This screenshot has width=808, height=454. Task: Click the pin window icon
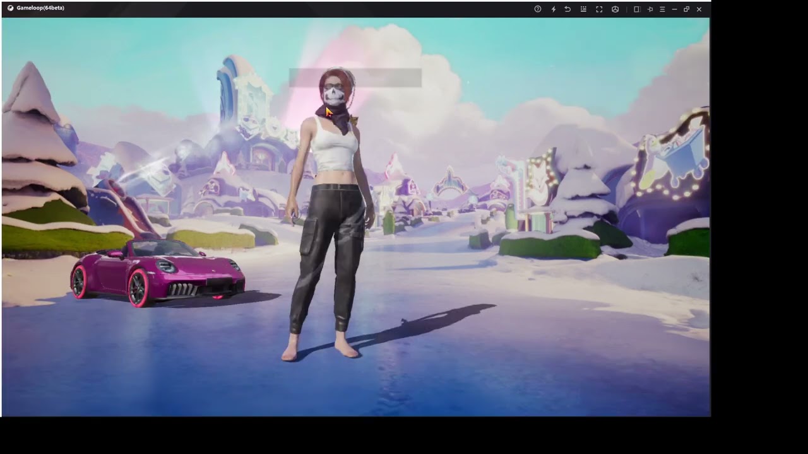tap(650, 9)
